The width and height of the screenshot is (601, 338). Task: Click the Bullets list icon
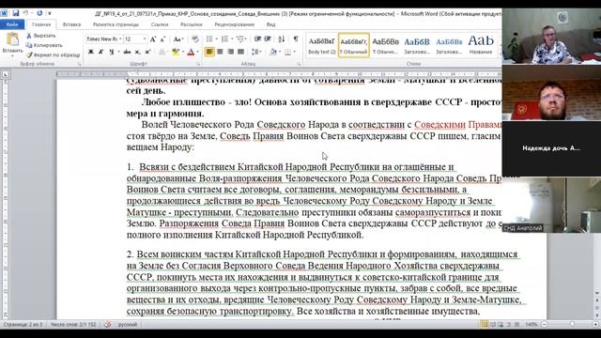point(209,39)
